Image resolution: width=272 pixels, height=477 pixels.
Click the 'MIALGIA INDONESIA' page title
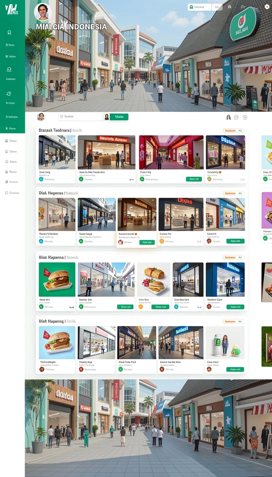tap(71, 27)
